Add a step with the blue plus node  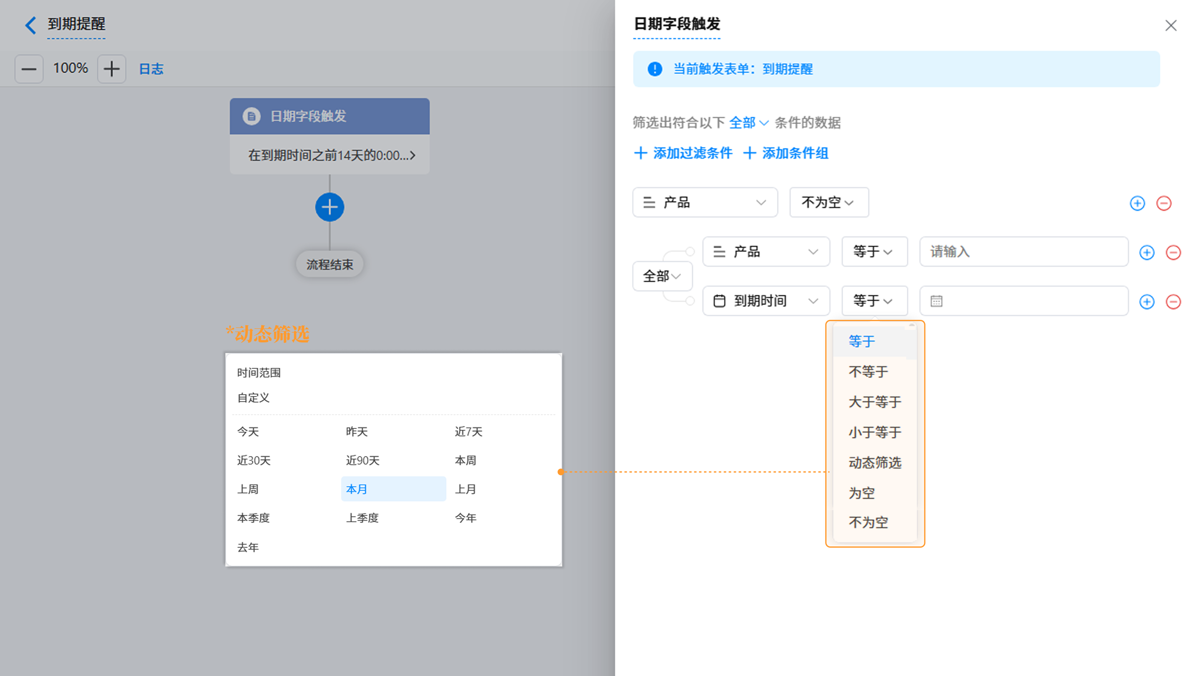point(329,207)
